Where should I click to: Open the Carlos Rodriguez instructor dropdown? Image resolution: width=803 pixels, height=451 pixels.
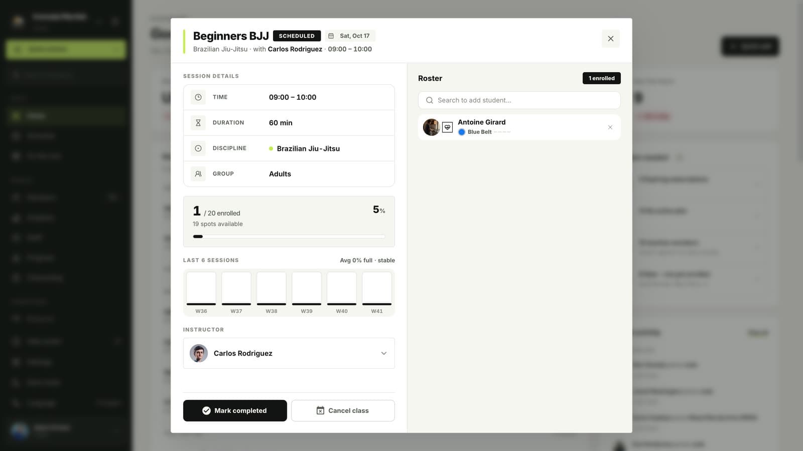[289, 353]
